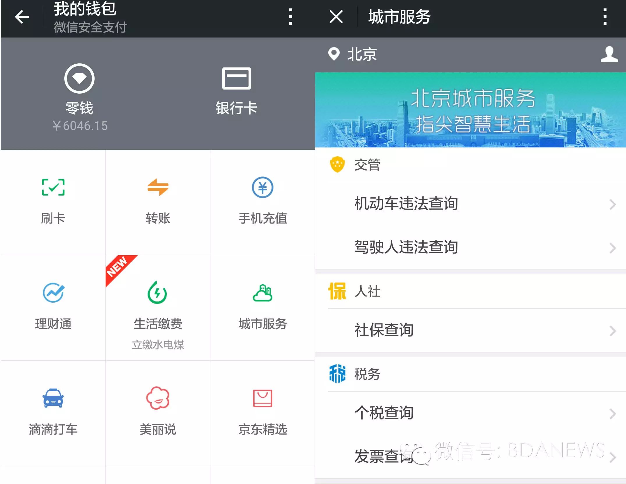This screenshot has width=626, height=484.
Task: Open overflow menu in 城市服务 header
Action: 605,17
